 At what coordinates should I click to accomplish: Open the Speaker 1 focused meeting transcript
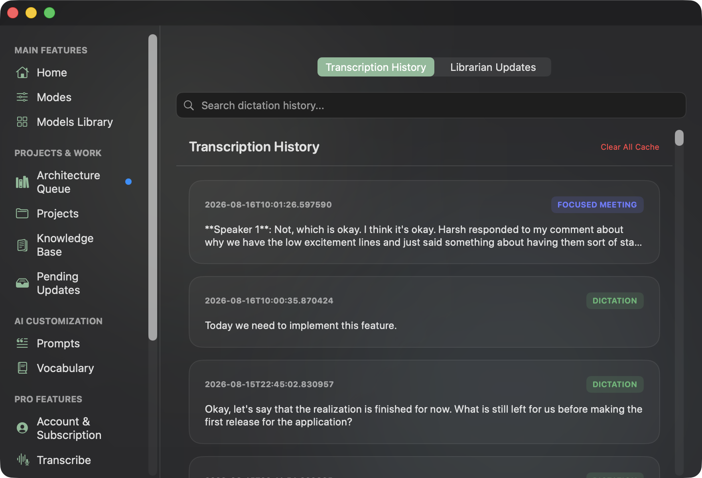[x=424, y=222]
